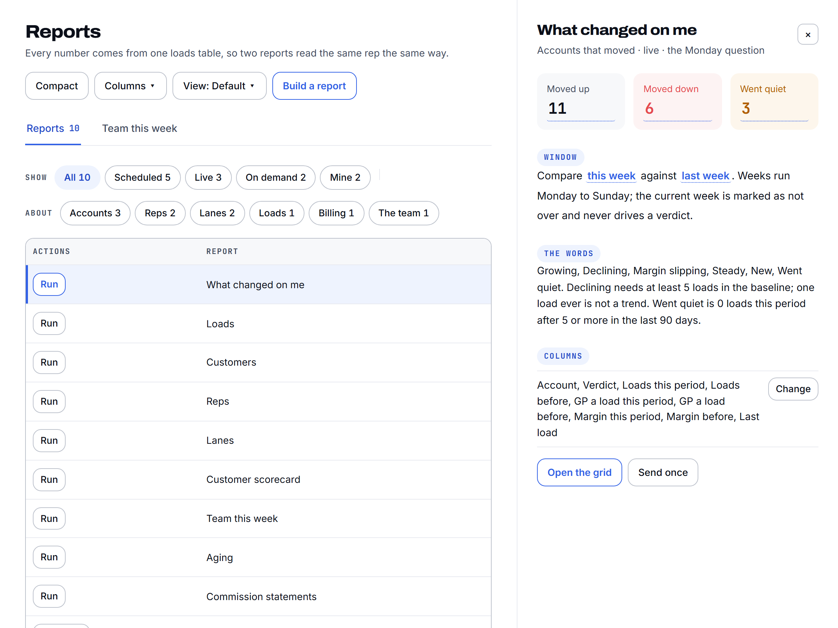
Task: Open the Moved down 6 card
Action: click(677, 102)
